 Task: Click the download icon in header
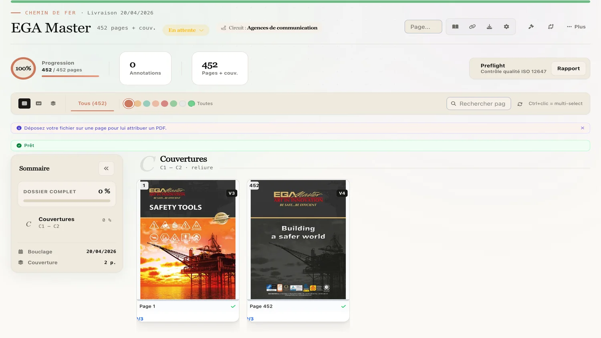pyautogui.click(x=489, y=27)
